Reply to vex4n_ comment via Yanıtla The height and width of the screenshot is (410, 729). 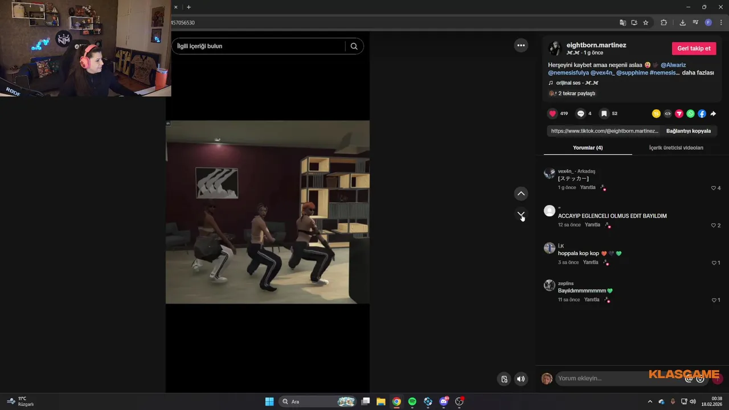(588, 188)
